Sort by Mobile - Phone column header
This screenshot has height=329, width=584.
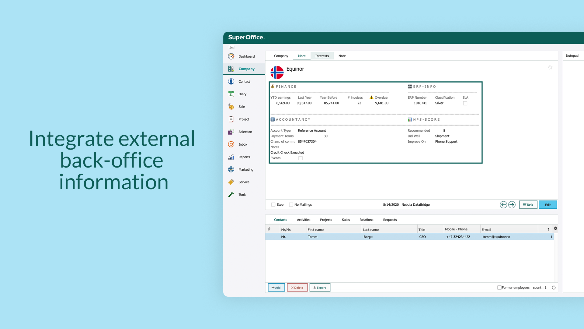click(462, 229)
